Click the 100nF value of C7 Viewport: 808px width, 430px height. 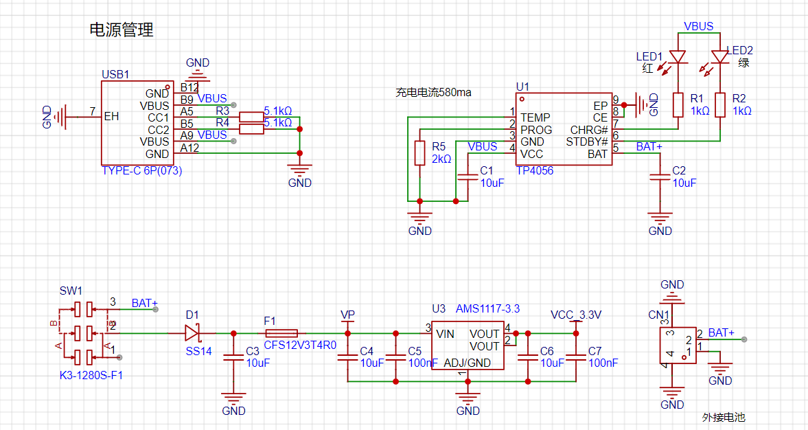[603, 363]
